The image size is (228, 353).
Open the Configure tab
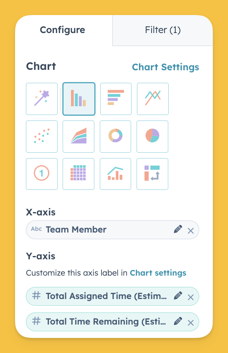pyautogui.click(x=63, y=30)
